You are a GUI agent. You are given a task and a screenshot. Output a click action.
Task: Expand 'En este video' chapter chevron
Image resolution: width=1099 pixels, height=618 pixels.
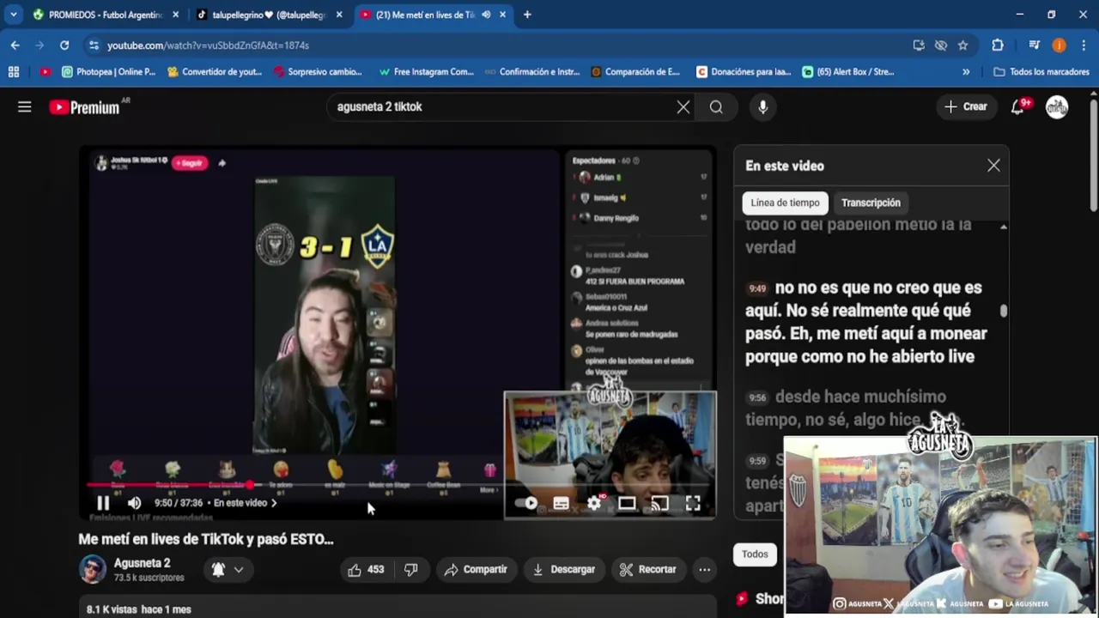tap(273, 503)
